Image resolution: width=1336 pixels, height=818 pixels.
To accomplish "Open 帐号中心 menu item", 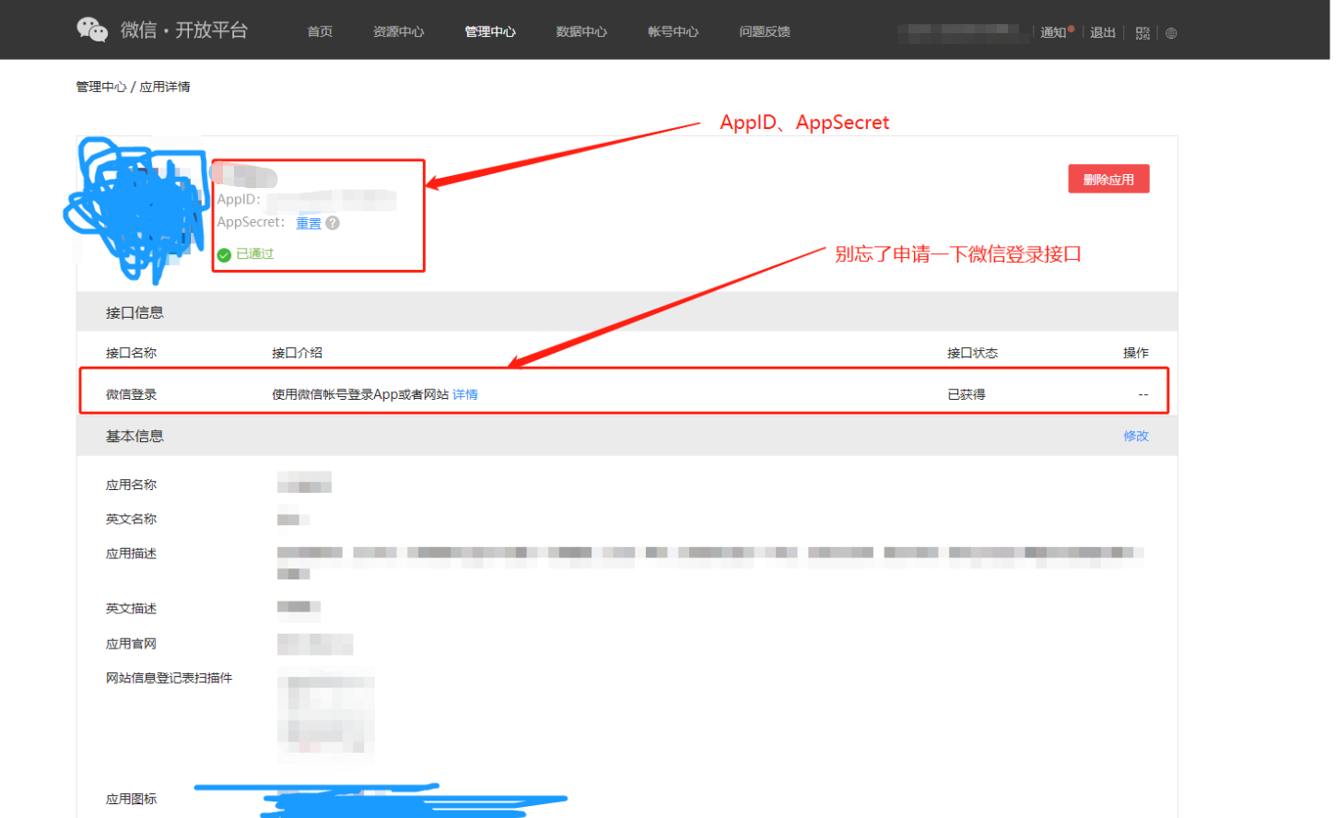I will point(674,31).
